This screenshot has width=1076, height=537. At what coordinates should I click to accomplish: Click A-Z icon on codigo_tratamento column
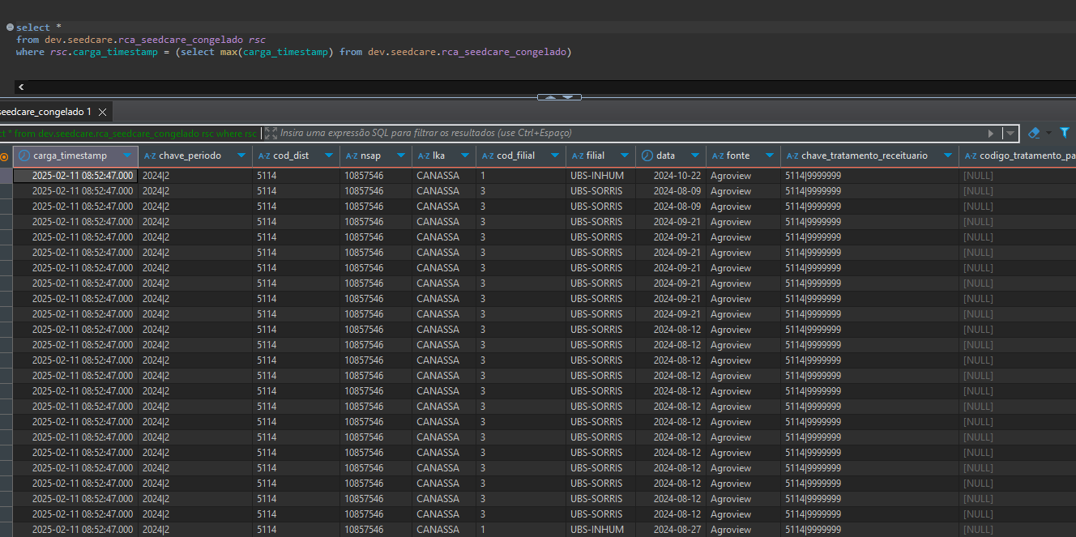tap(971, 156)
